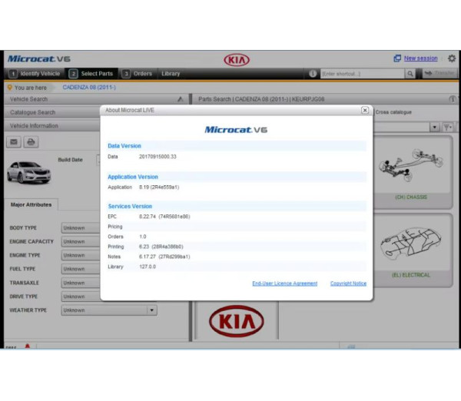Screen dimensions: 461x401
Task: Switch to the Identify Vehicle tab
Action: coord(35,74)
